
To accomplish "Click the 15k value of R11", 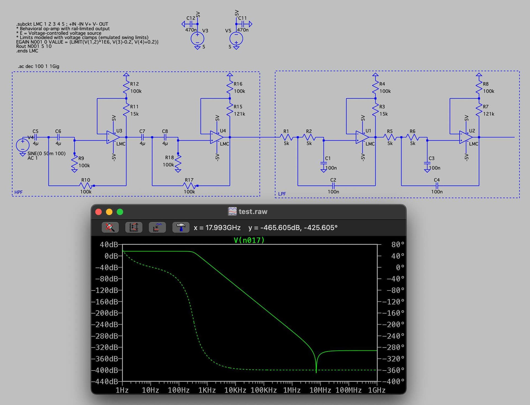I will tap(134, 114).
